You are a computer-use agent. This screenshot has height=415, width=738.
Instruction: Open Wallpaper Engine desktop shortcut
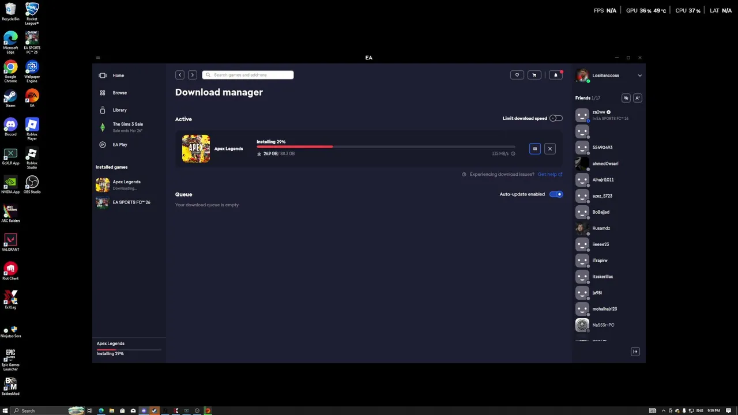click(32, 72)
